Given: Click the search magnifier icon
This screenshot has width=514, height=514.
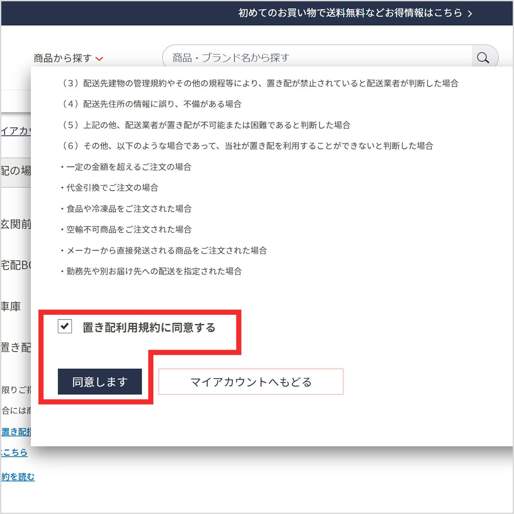Looking at the screenshot, I should 484,57.
